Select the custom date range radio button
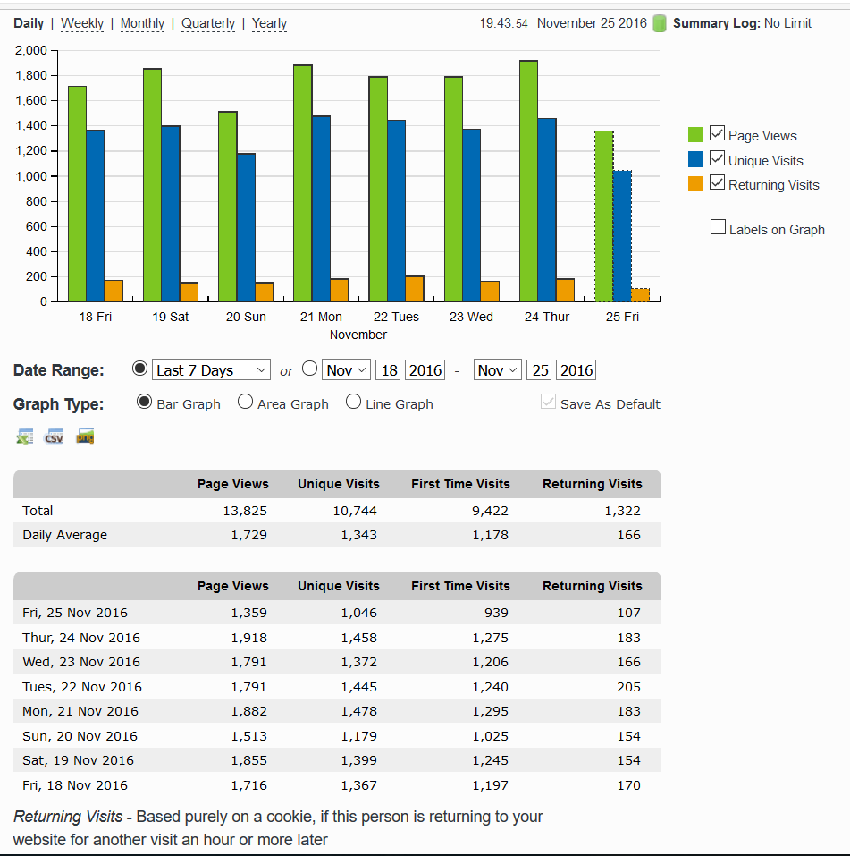The image size is (850, 856). 310,369
